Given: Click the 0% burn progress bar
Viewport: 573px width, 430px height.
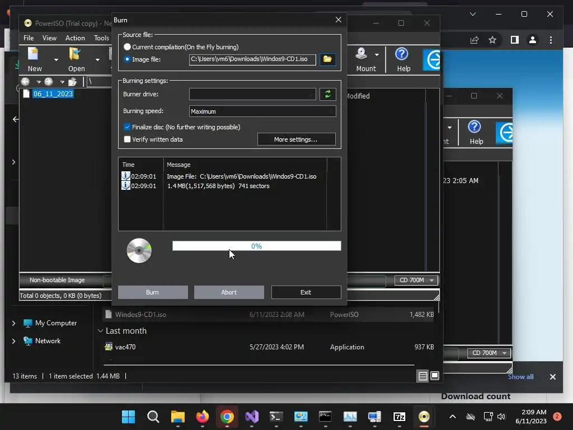Looking at the screenshot, I should (x=256, y=246).
